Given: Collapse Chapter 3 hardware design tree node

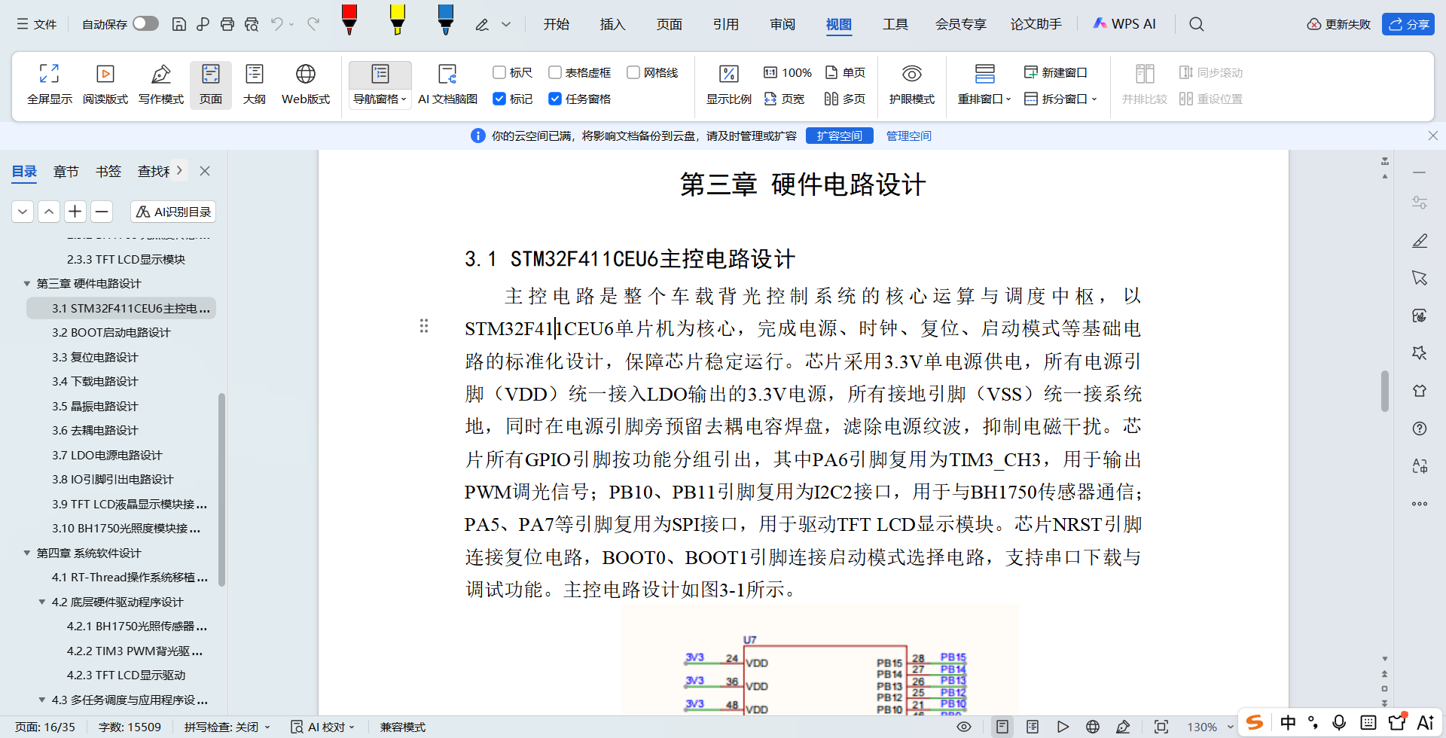Looking at the screenshot, I should click(x=27, y=284).
